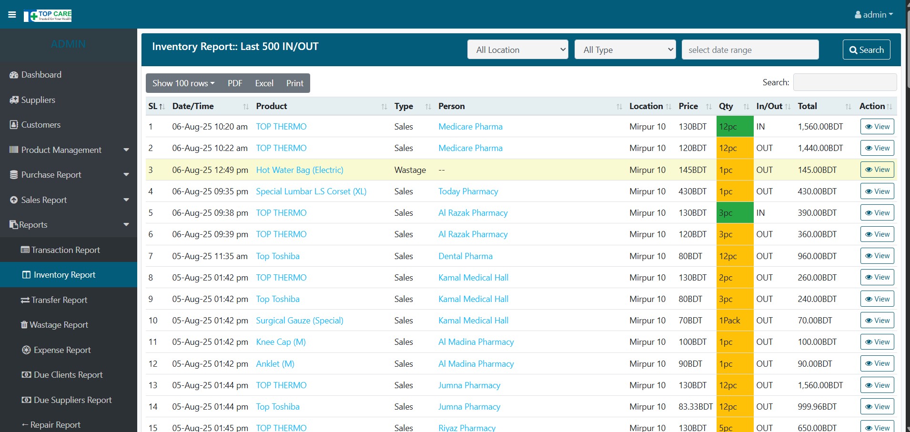The image size is (910, 432).
Task: Click the green 12pc quantity cell in row 1
Action: (x=734, y=127)
